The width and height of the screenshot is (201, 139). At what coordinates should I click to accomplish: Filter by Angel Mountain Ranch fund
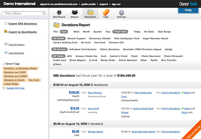156,38
